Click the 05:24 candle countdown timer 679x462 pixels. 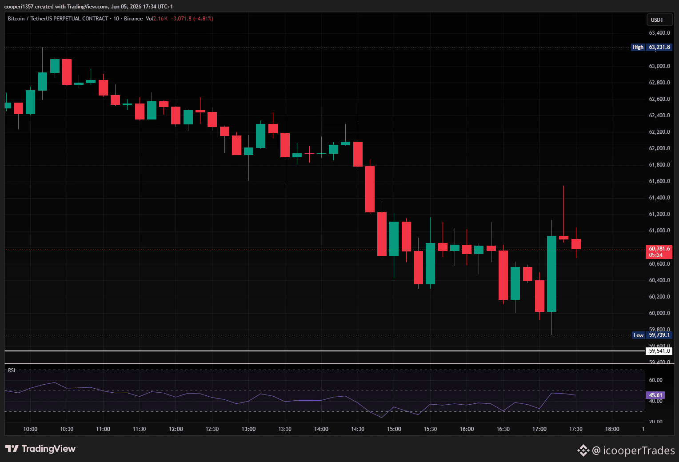pos(656,255)
